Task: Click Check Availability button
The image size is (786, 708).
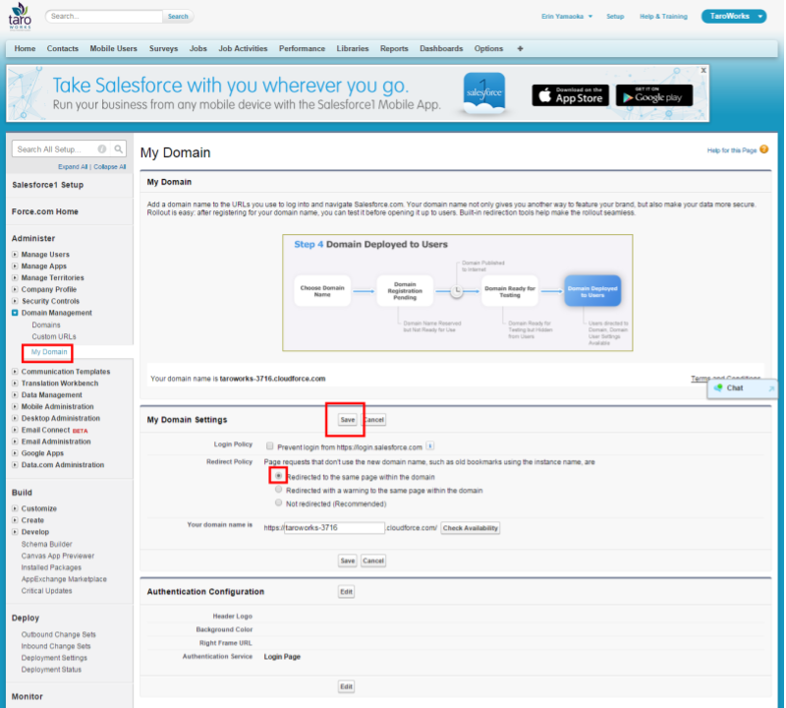Action: click(471, 528)
